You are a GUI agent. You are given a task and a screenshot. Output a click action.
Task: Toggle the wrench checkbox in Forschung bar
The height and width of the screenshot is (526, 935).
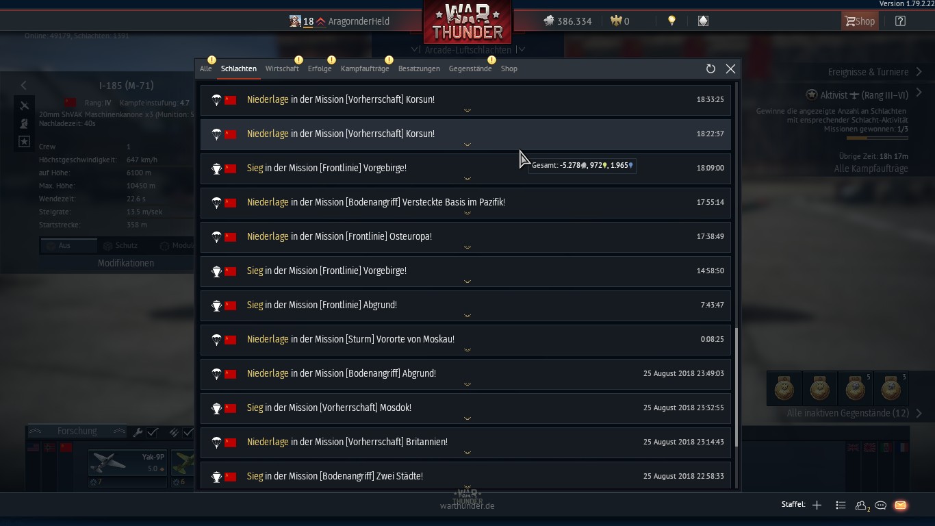153,432
